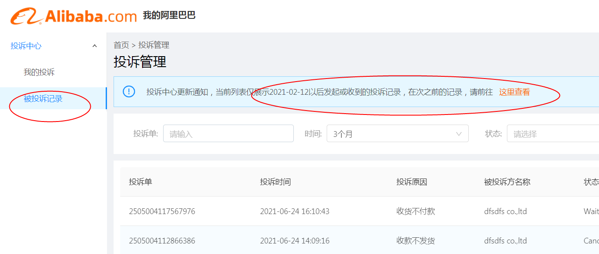This screenshot has height=254, width=599.
Task: Click the blue info icon in the notice banner
Action: 129,91
